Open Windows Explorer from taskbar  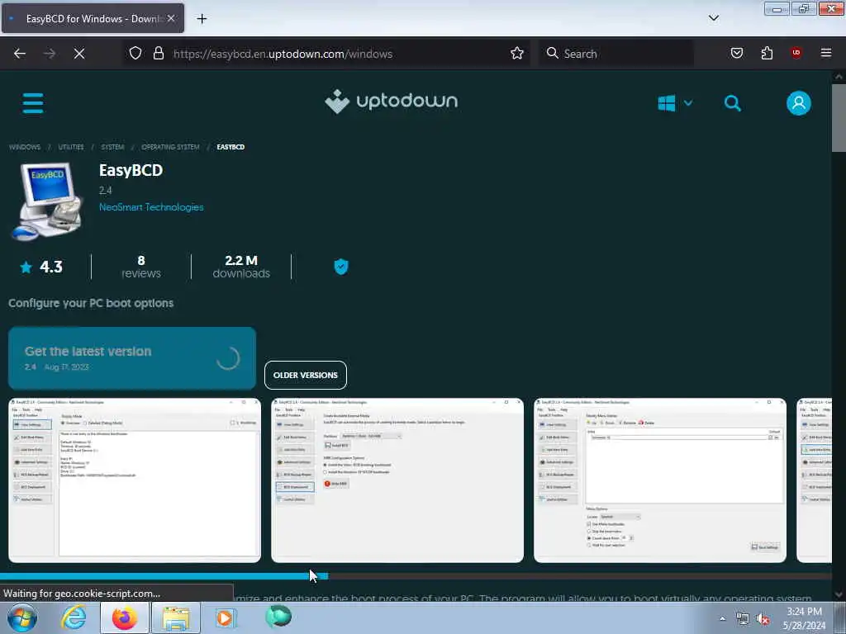[176, 617]
